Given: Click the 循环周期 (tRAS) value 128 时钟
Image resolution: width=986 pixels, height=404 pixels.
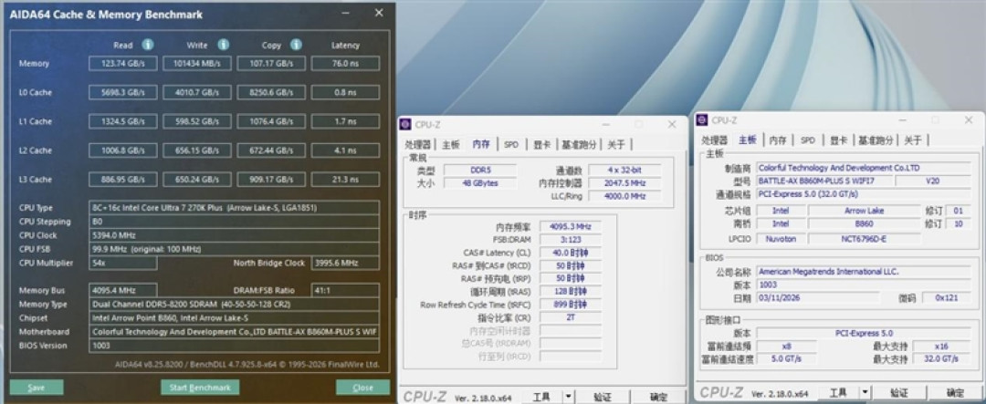Looking at the screenshot, I should [x=570, y=292].
